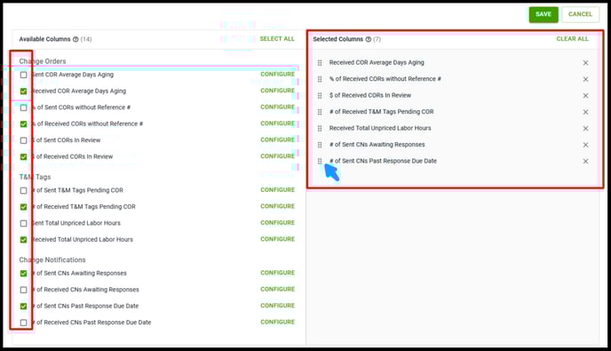Uncheck the Received COR Average Days Aging checkbox
Image resolution: width=611 pixels, height=351 pixels.
(23, 91)
